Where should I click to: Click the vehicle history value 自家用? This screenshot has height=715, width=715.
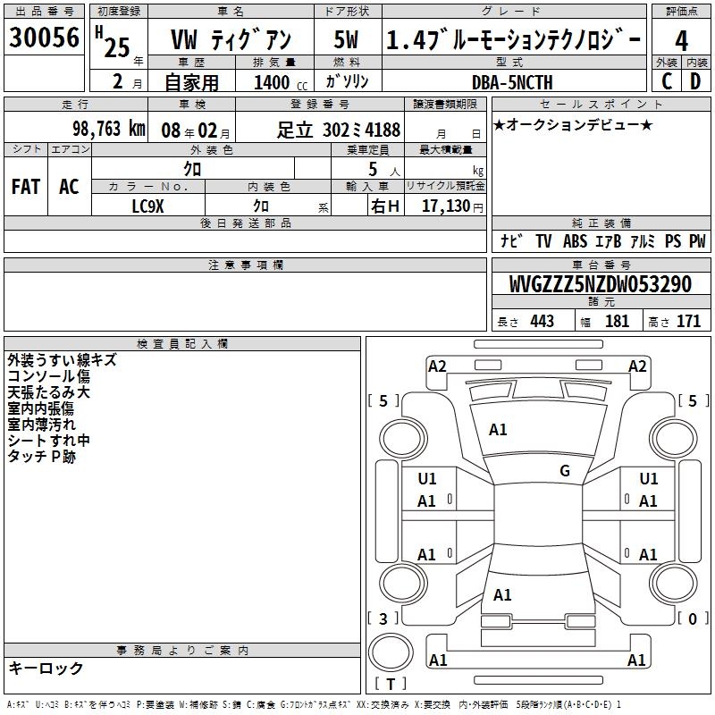tap(191, 82)
